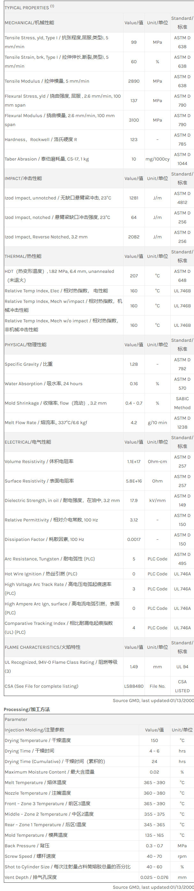Click the Melt Flow Rate row label
Image resolution: width=194 pixels, height=891 pixels.
click(x=46, y=423)
